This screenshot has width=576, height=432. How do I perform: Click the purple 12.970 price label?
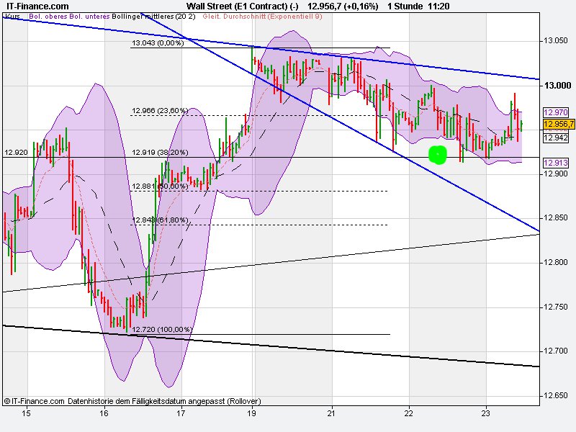coord(557,113)
